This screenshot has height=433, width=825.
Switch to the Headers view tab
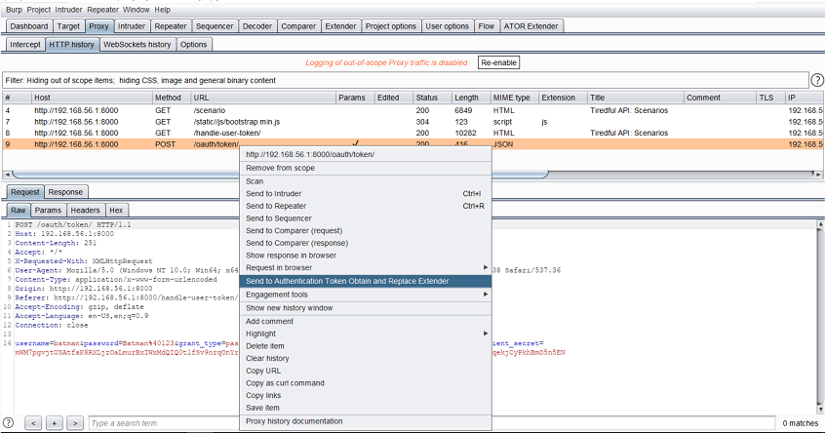point(85,210)
